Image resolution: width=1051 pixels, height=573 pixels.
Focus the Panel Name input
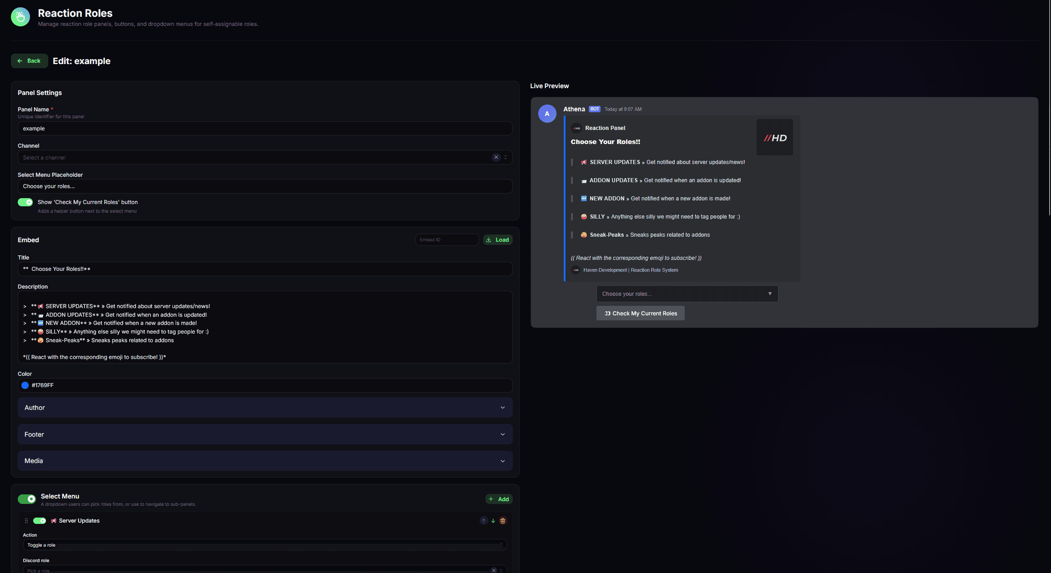coord(265,129)
